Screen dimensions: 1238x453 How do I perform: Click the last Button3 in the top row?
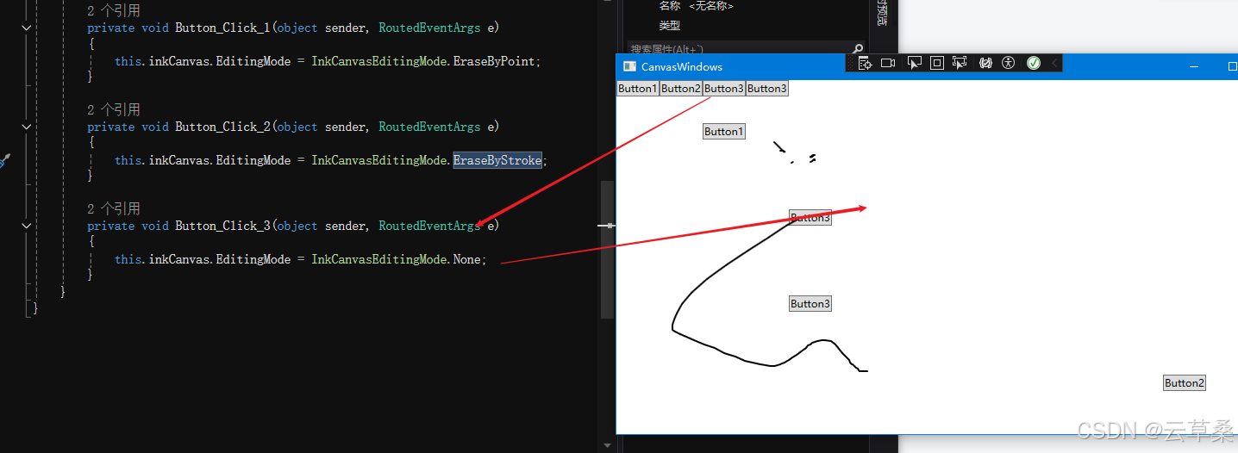(767, 89)
